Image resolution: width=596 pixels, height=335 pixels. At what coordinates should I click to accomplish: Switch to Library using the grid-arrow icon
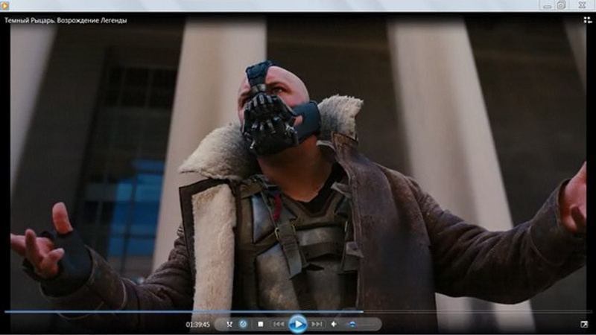[587, 20]
